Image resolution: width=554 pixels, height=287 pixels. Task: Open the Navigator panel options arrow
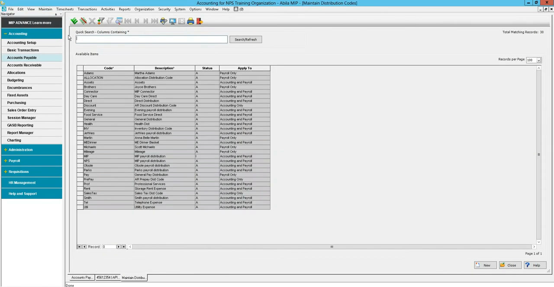[x=60, y=14]
